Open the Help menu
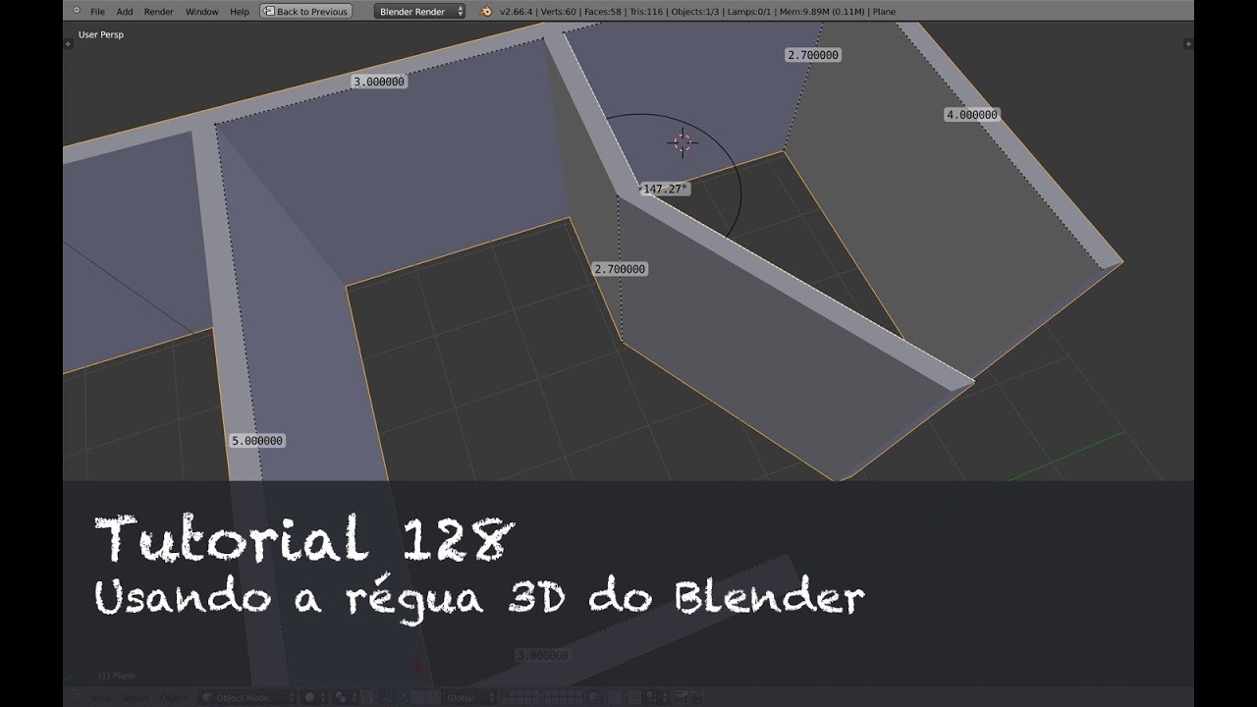 click(x=240, y=12)
